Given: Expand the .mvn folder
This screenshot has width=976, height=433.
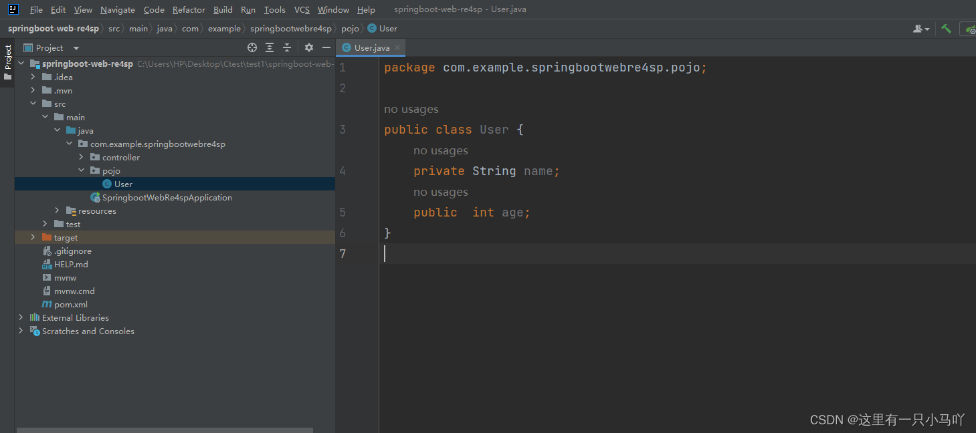Looking at the screenshot, I should click(33, 90).
